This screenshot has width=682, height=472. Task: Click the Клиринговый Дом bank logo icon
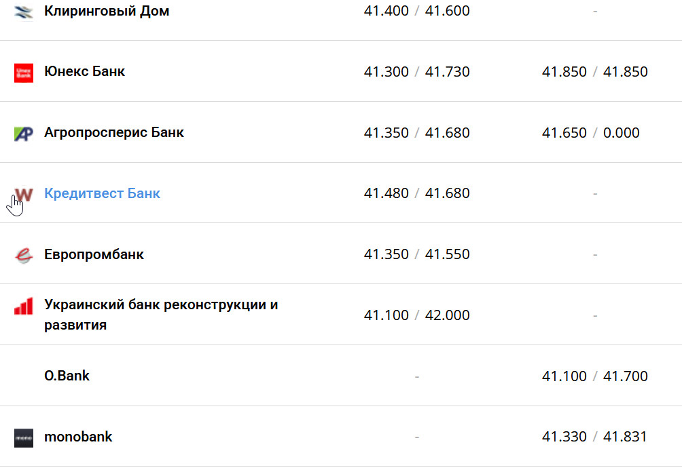pos(24,12)
